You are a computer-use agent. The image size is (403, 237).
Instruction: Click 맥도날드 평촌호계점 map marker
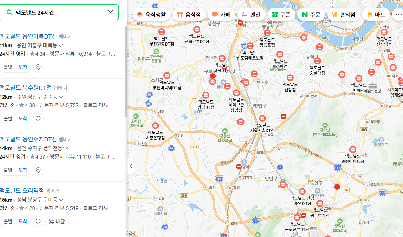pyautogui.click(x=320, y=203)
